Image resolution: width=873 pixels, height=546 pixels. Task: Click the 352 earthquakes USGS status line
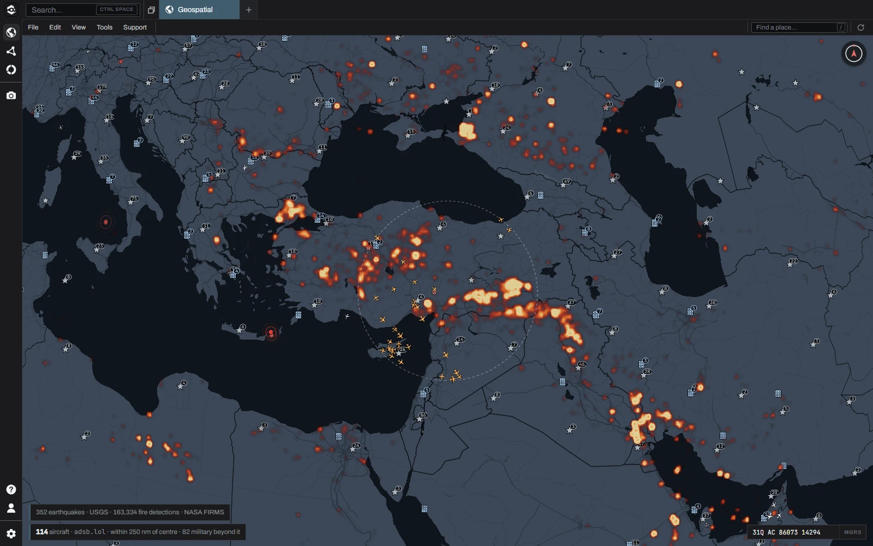130,512
